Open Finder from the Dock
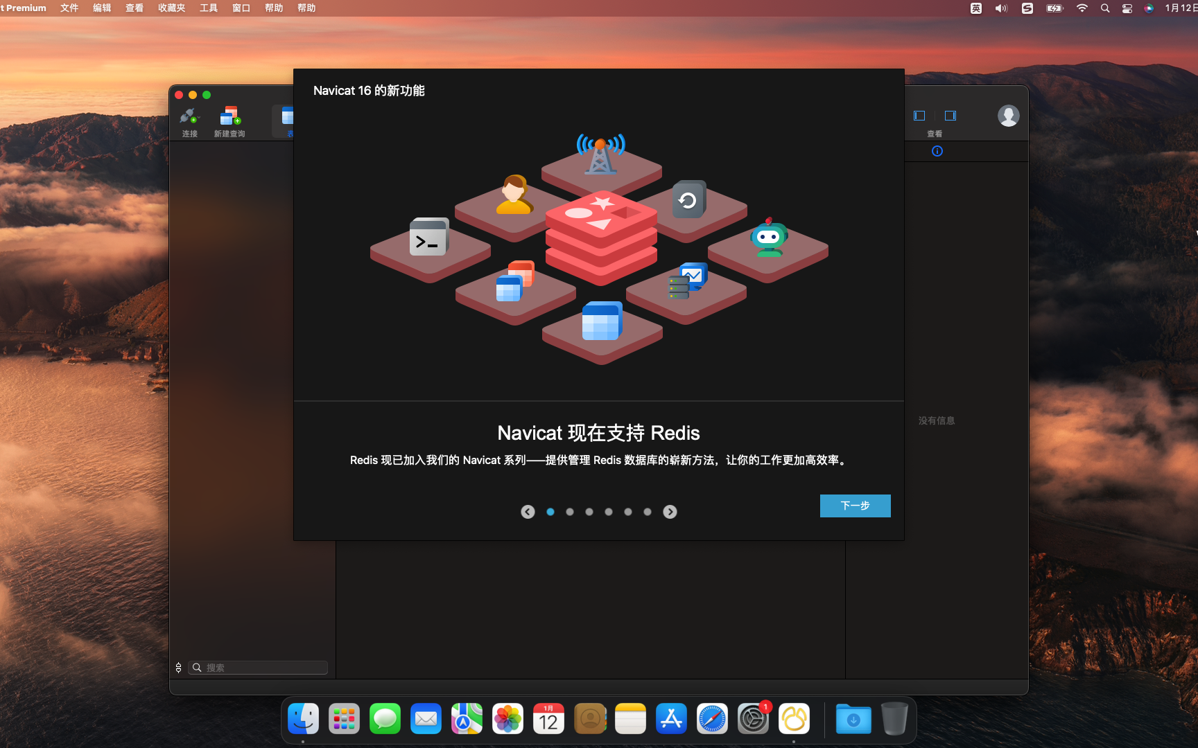This screenshot has width=1198, height=748. (x=303, y=719)
